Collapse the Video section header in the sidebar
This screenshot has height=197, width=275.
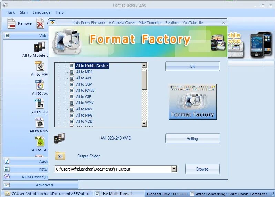[26, 36]
